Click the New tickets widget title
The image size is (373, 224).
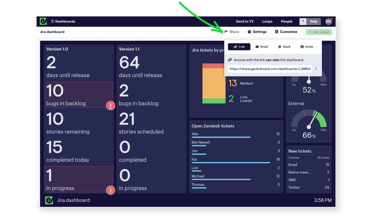tap(300, 151)
